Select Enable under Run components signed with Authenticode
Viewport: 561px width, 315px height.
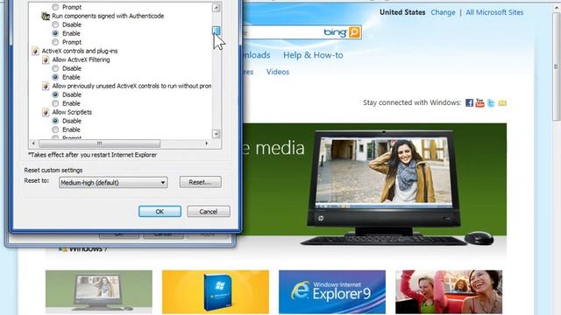(x=55, y=33)
